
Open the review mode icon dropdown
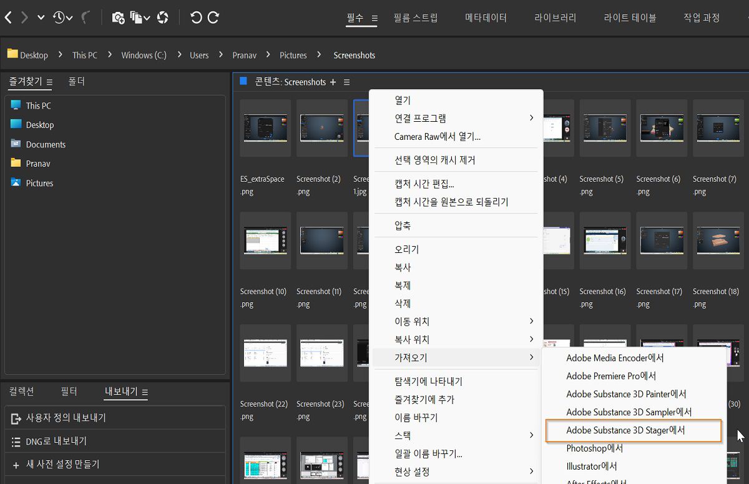[x=140, y=17]
